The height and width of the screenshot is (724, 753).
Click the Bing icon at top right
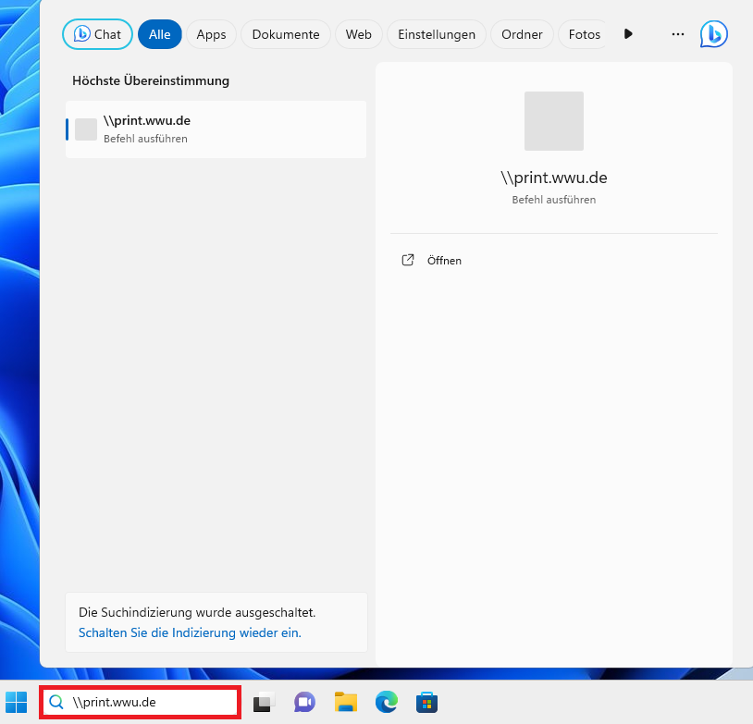[x=713, y=34]
